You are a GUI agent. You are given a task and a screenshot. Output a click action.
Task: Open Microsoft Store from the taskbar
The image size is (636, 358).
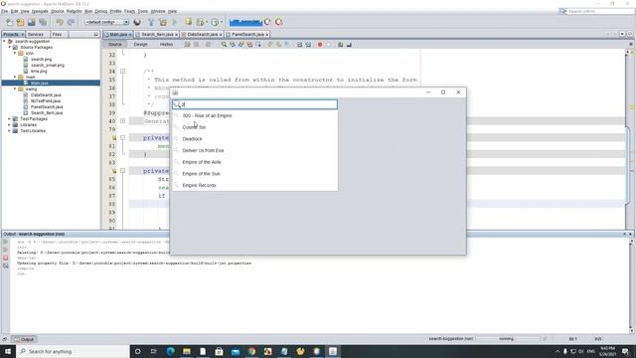pos(219,351)
